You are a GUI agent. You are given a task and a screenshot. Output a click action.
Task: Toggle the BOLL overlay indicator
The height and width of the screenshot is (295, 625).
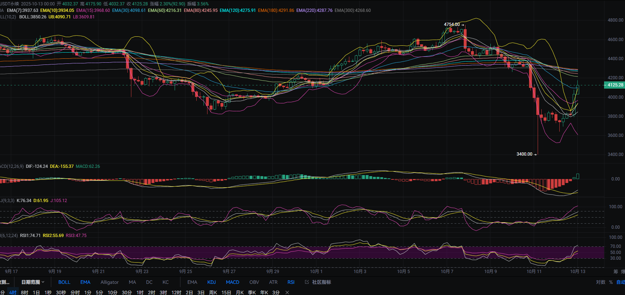pos(64,282)
